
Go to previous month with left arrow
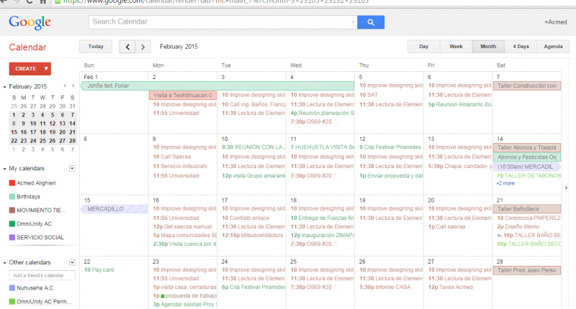coord(127,47)
